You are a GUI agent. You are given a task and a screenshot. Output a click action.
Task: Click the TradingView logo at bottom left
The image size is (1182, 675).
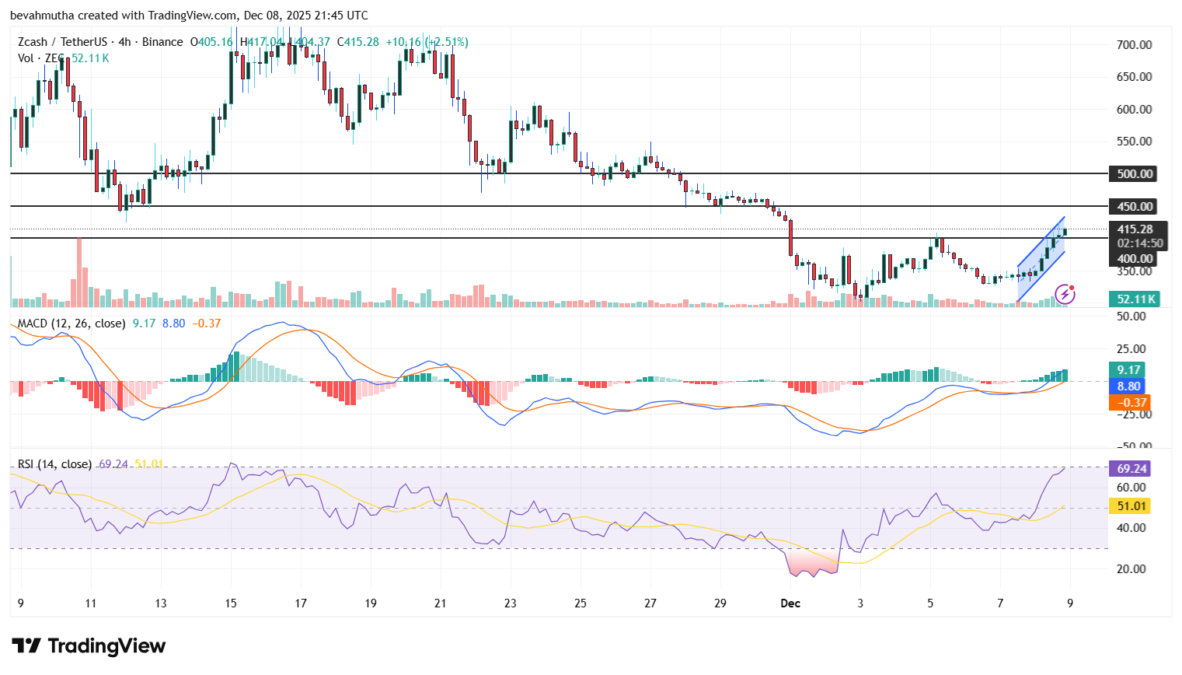pyautogui.click(x=88, y=646)
